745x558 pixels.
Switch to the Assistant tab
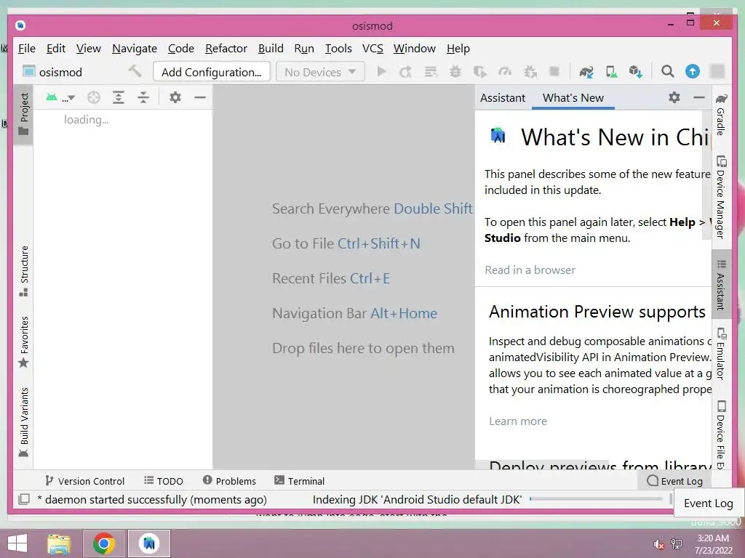click(x=502, y=98)
